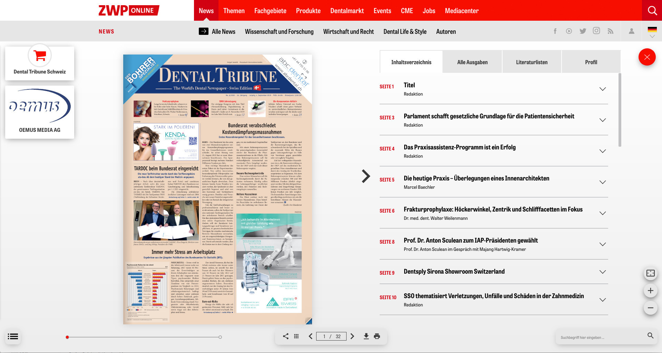The image size is (662, 353).
Task: Open the Mediacenter menu
Action: click(x=461, y=10)
